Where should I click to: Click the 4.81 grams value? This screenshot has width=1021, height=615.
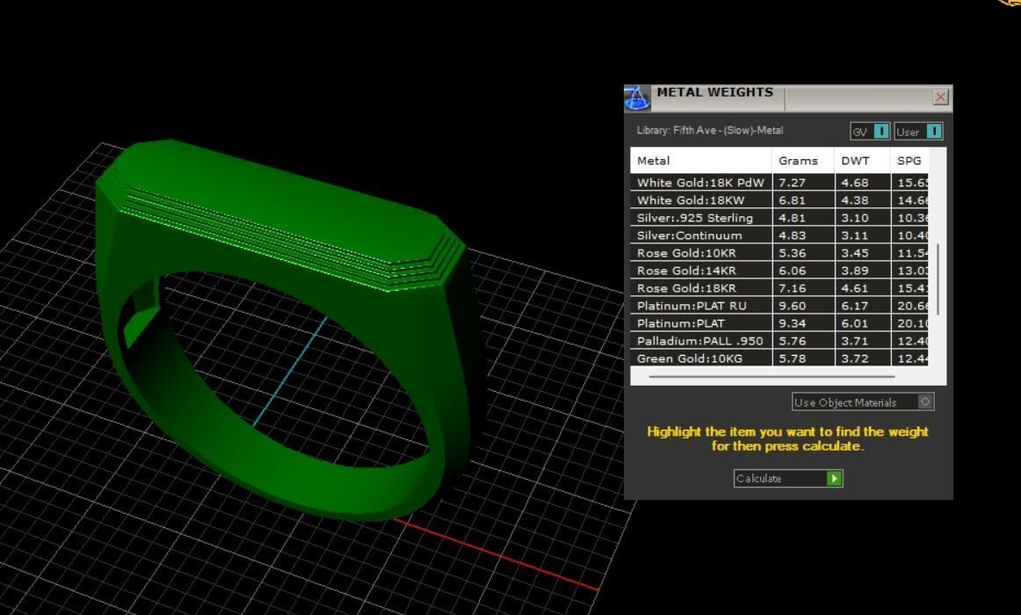[792, 218]
